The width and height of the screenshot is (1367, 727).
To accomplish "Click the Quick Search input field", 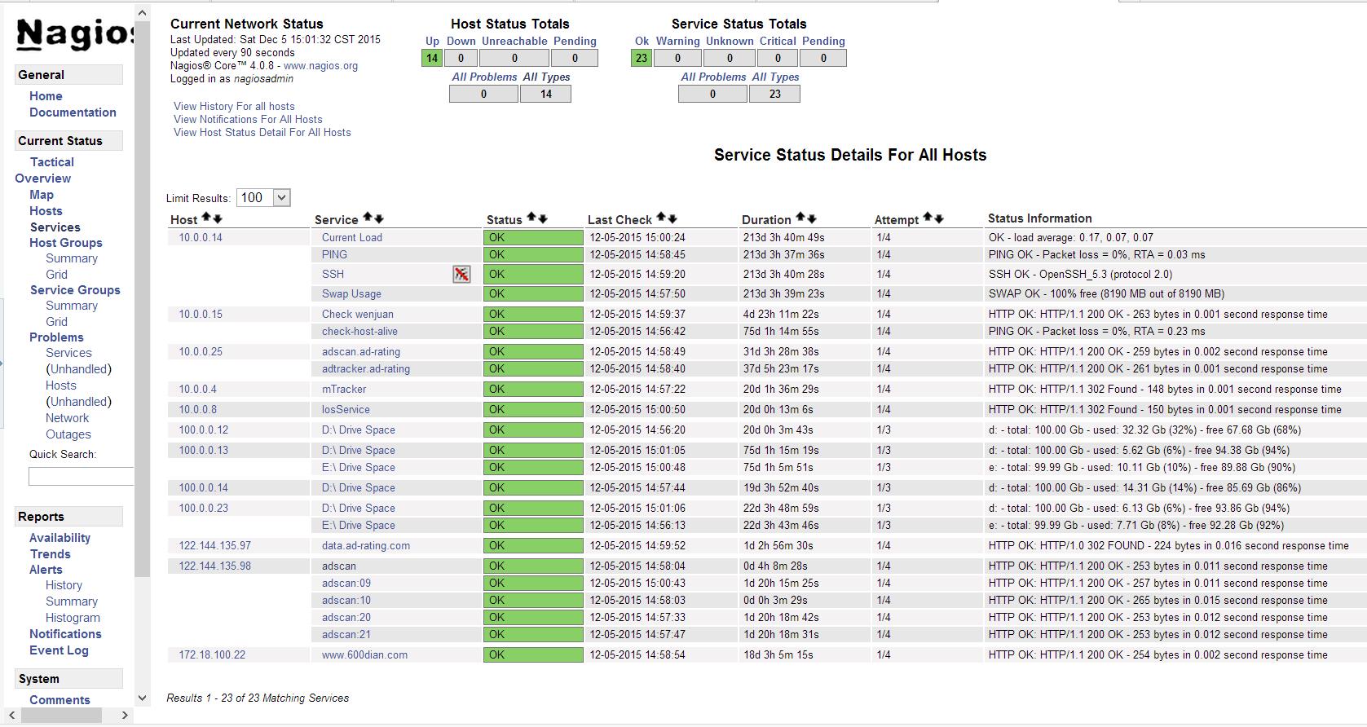I will (82, 477).
